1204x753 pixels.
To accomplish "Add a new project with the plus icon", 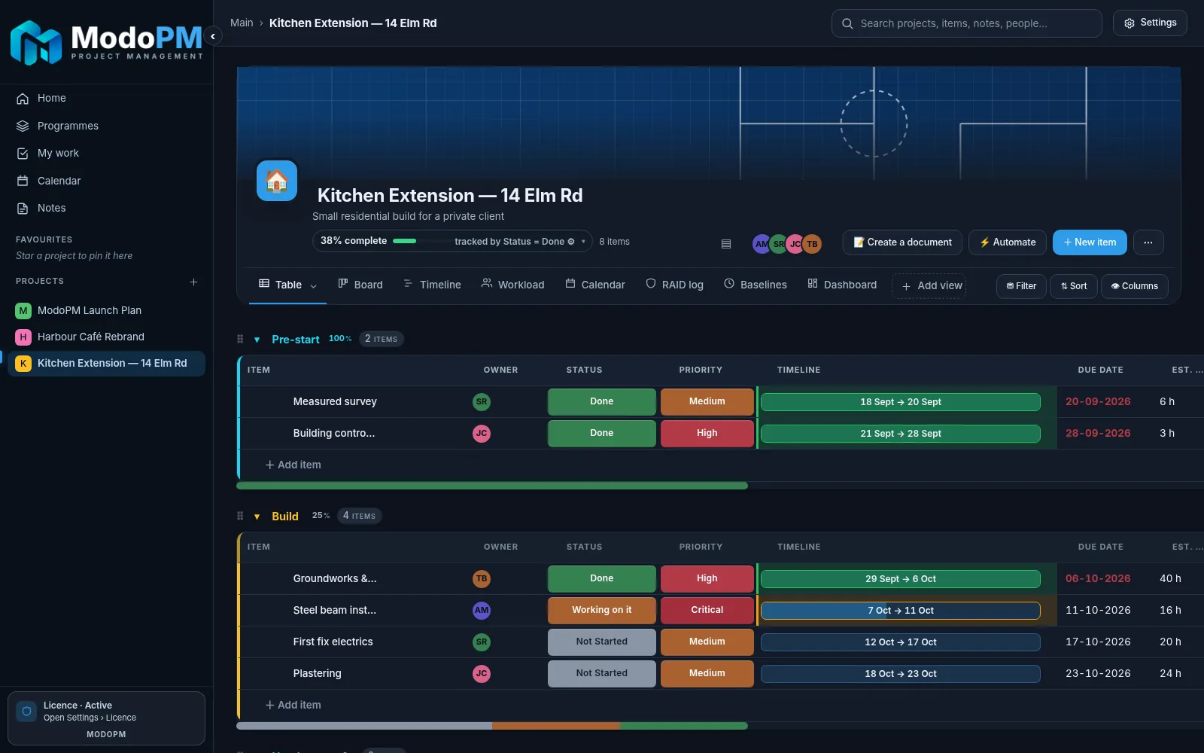I will [x=193, y=282].
